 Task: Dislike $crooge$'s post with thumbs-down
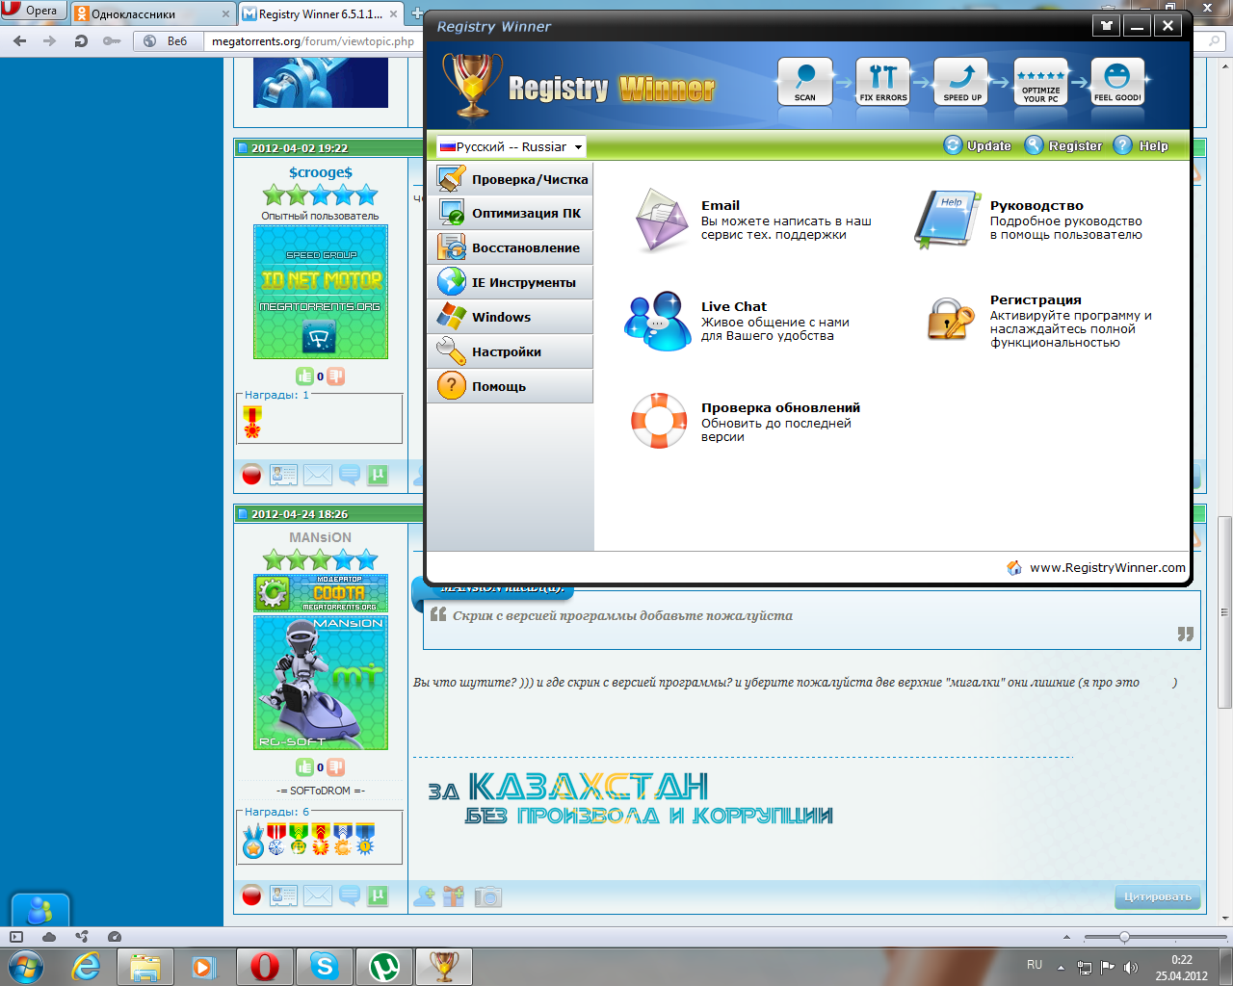click(x=335, y=376)
